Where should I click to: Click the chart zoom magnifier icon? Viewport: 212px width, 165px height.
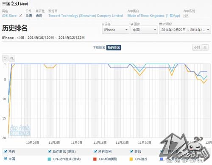point(12,58)
